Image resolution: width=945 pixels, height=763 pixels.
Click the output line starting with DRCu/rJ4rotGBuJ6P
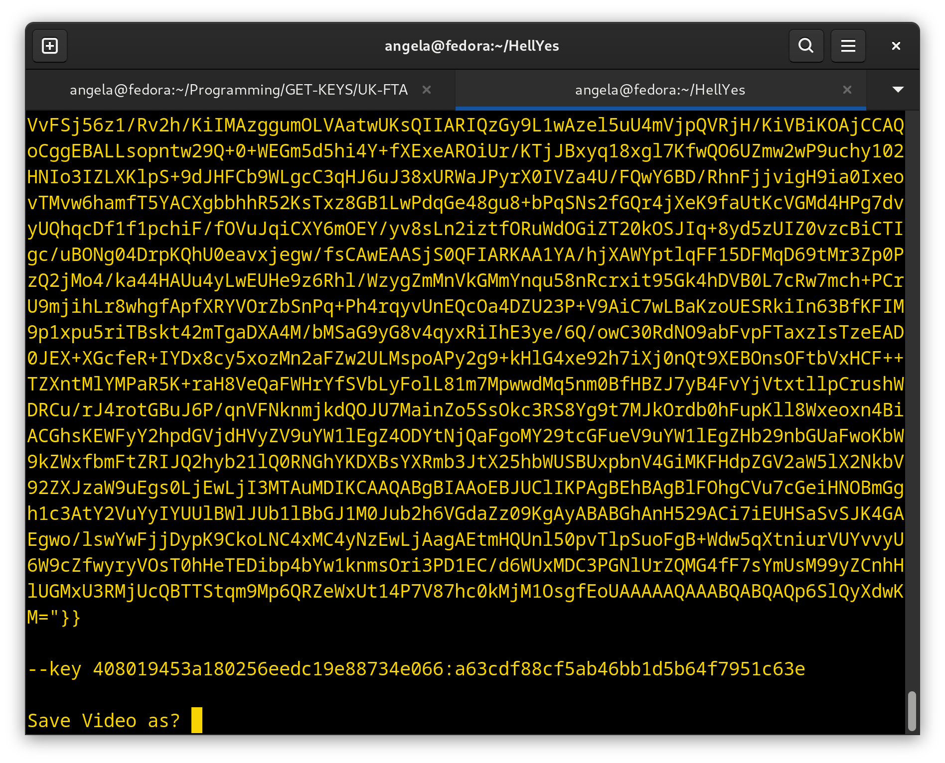(466, 410)
